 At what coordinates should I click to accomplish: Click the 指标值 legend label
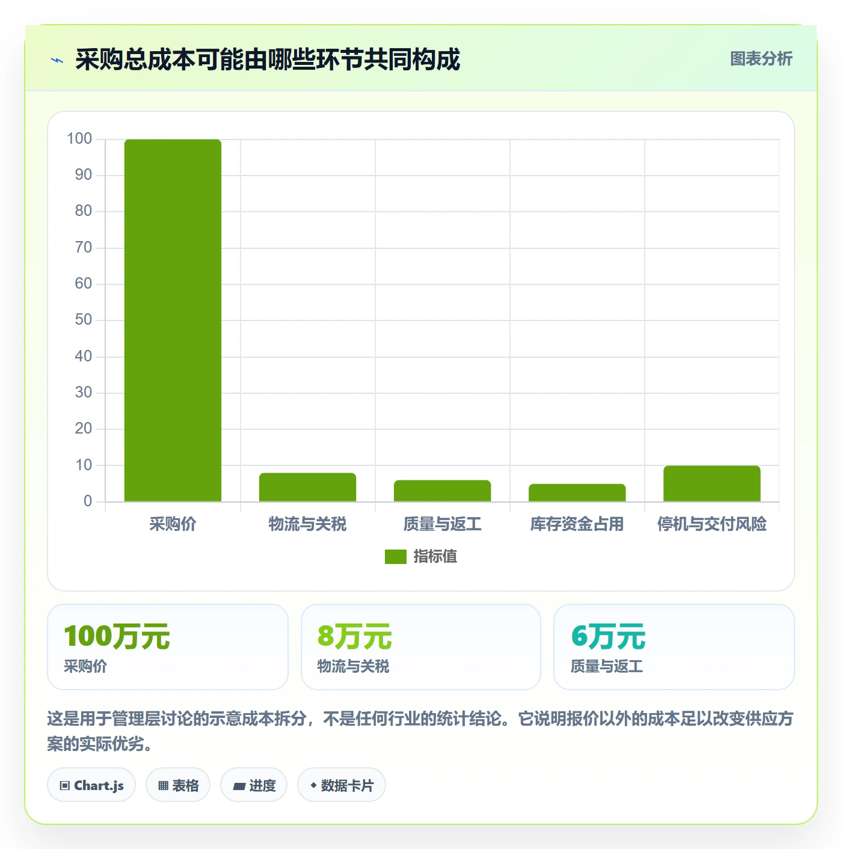click(435, 557)
